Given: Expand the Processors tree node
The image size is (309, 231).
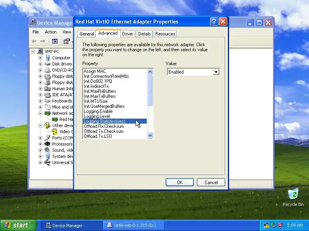Looking at the screenshot, I should point(40,144).
